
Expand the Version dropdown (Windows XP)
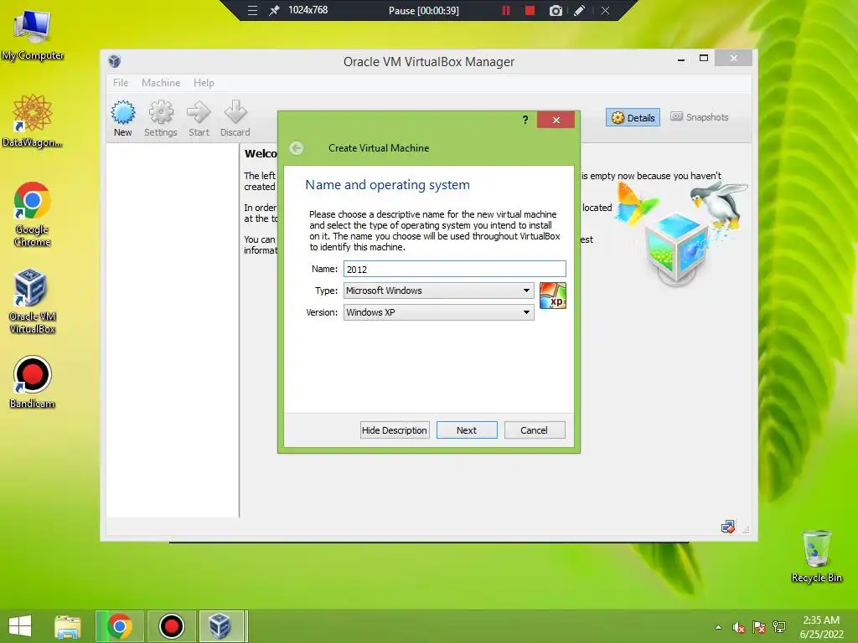coord(439,312)
